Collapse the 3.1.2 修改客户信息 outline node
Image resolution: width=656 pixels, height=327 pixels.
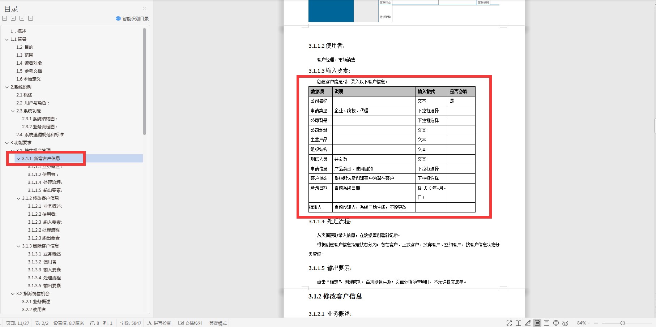[18, 198]
